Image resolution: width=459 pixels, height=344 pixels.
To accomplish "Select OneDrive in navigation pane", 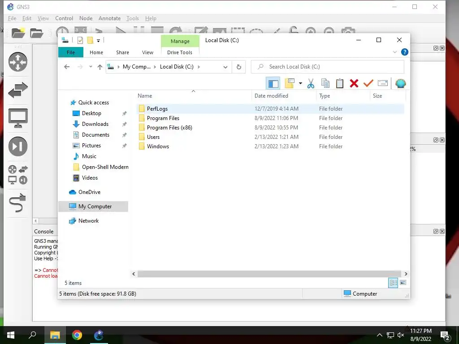I will tap(89, 192).
